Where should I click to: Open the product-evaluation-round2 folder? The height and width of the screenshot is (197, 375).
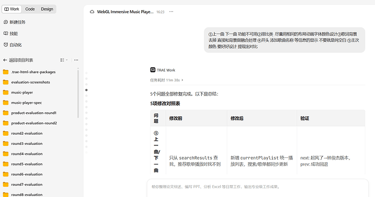click(30, 123)
